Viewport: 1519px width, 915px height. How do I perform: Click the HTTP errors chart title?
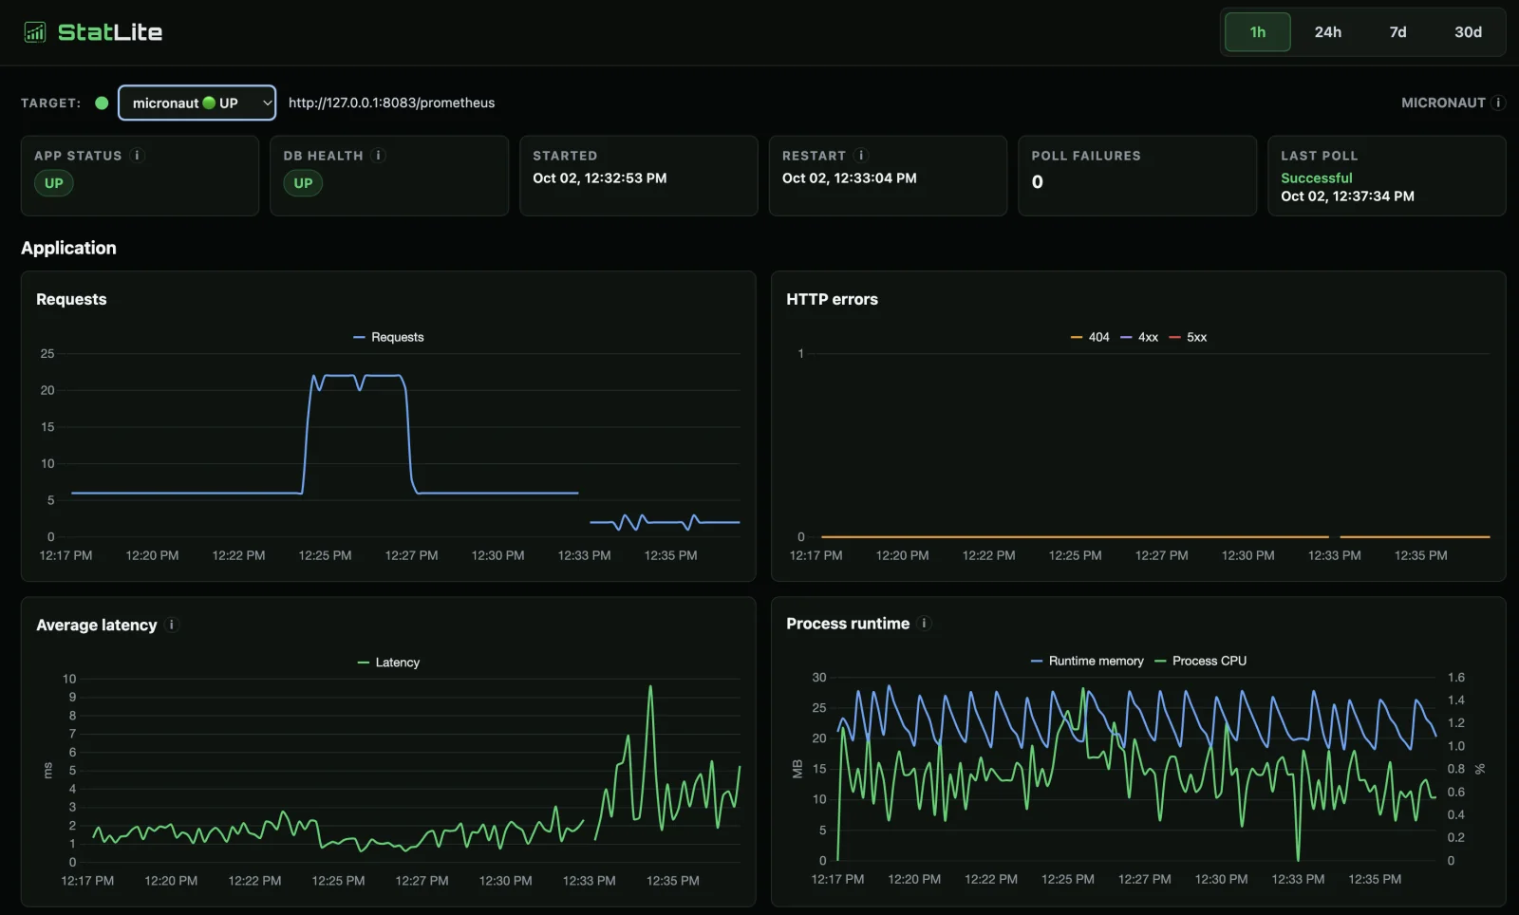tap(832, 299)
